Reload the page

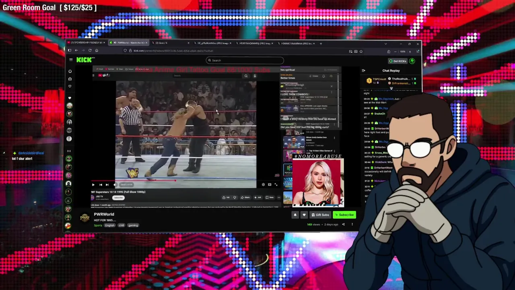point(90,50)
